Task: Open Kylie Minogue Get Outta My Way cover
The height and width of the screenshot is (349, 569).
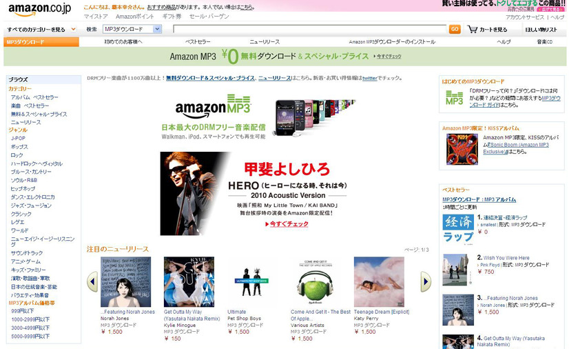Action: point(189,282)
